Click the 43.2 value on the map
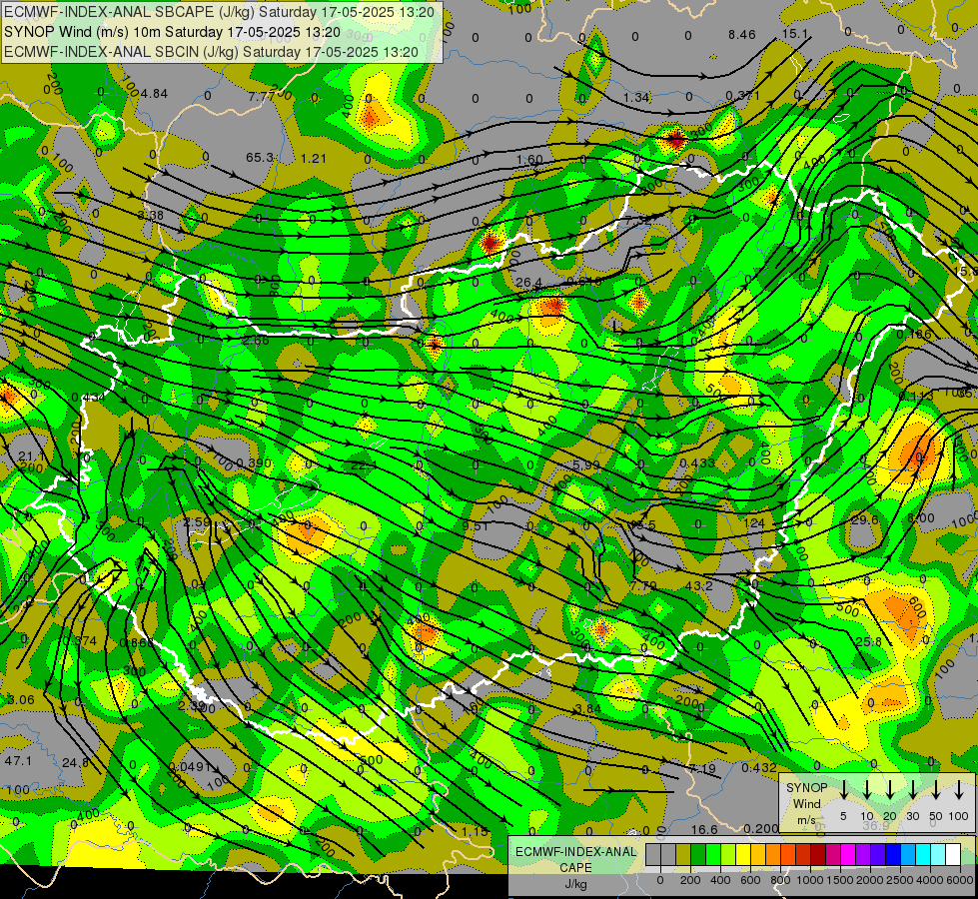This screenshot has width=978, height=899. [698, 586]
